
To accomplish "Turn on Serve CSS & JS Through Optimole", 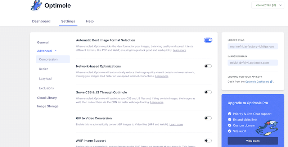I will (208, 92).
